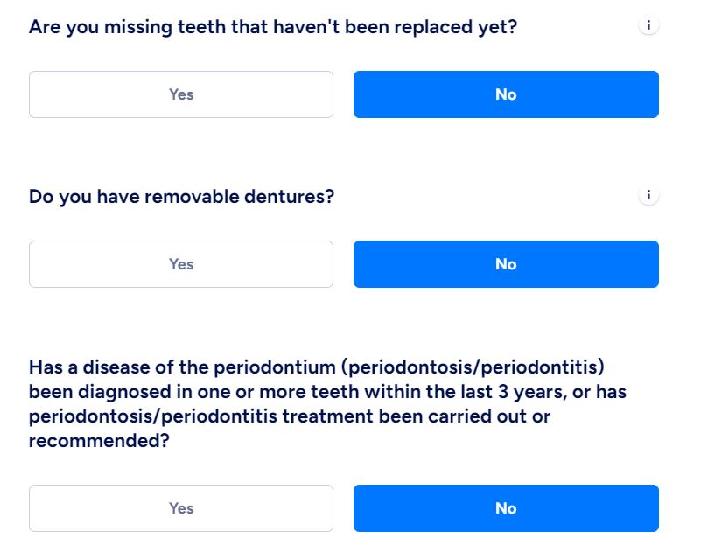701x559 pixels.
Task: Confirm No for the missing teeth question
Action: 506,94
